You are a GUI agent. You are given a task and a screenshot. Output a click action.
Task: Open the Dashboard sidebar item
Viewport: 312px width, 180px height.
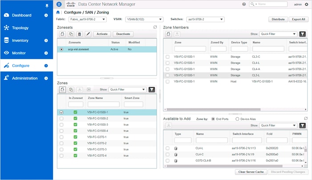click(27, 15)
